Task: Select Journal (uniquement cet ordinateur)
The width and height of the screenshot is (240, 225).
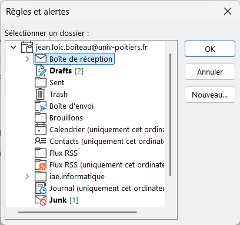Action: 107,188
